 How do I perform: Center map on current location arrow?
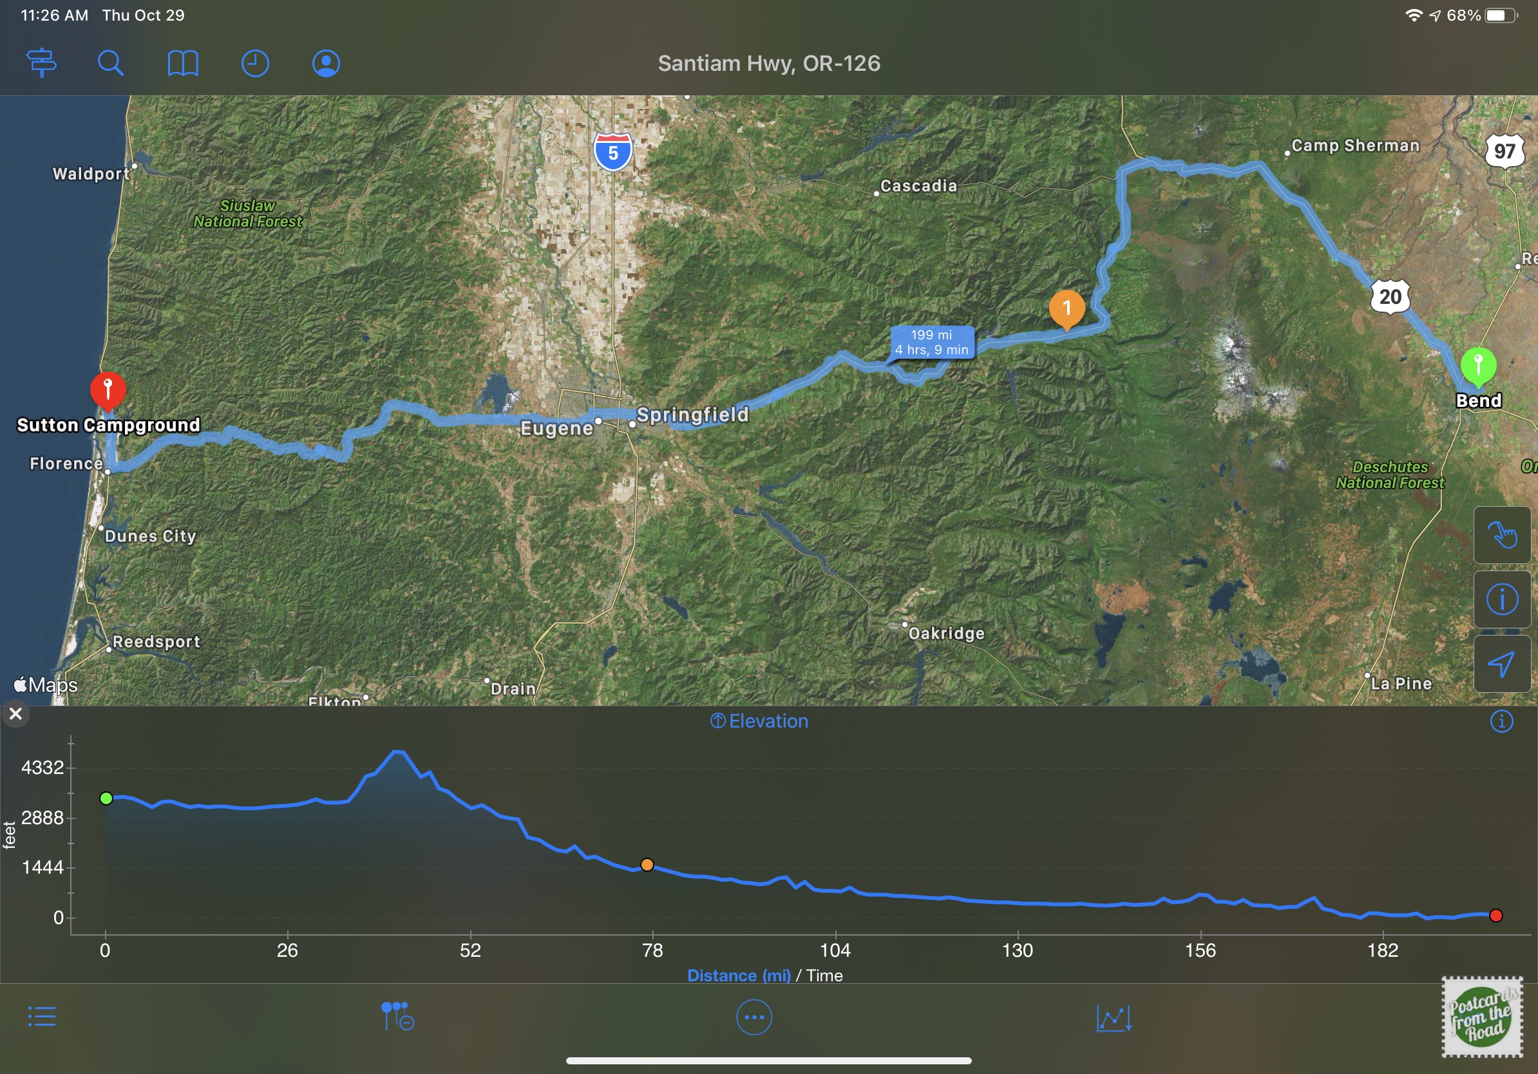click(1502, 664)
